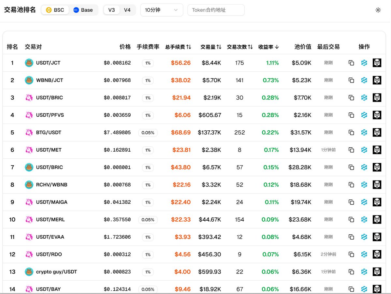Sort by 交易量 column header
Screen dimensions: 391x294
click(211, 47)
